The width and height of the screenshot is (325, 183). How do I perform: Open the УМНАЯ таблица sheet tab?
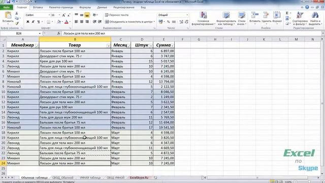90,177
